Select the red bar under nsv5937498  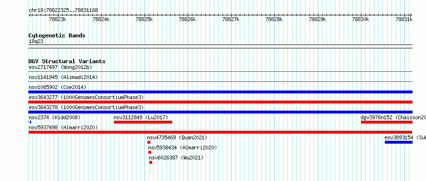[x=221, y=132]
